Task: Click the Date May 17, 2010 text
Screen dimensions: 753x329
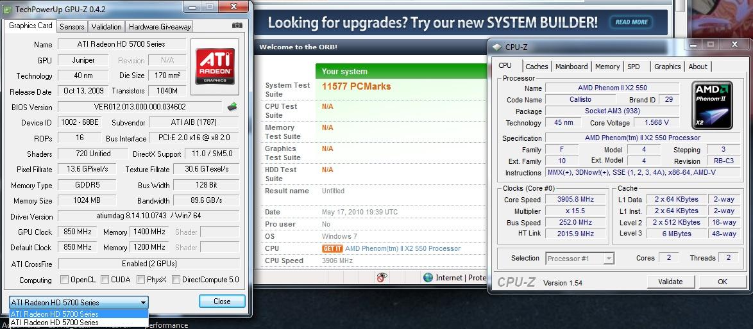Action: click(360, 212)
